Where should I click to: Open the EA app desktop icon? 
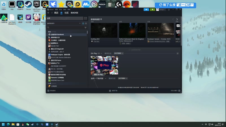click(127, 4)
